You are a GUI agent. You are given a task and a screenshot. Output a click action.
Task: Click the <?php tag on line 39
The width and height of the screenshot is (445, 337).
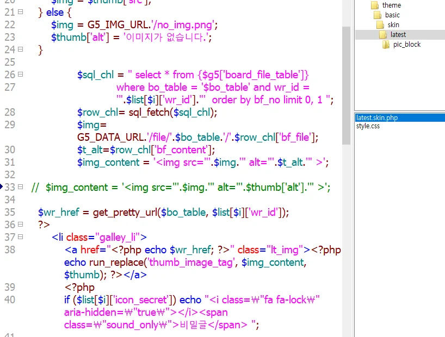point(79,288)
